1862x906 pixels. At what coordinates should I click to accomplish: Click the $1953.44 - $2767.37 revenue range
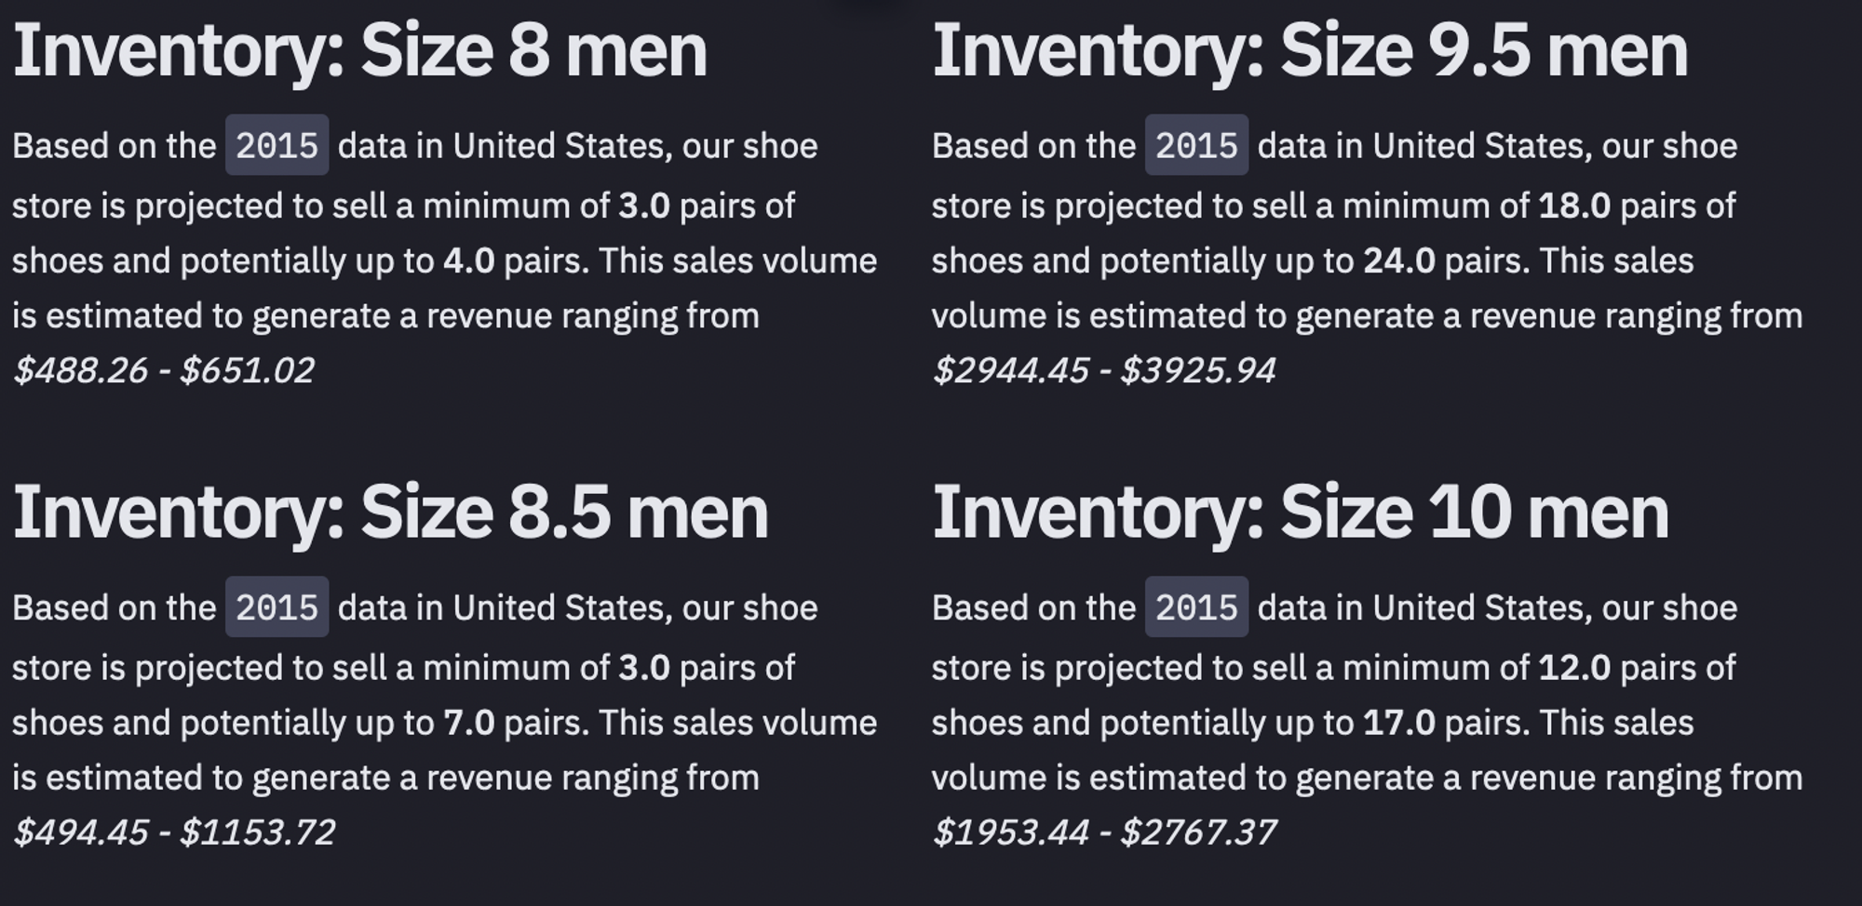tap(1104, 832)
